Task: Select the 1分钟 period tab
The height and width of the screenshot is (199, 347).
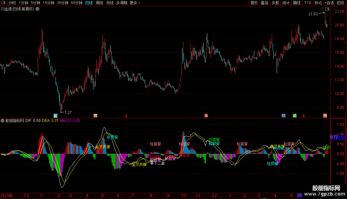Action: [x=23, y=3]
